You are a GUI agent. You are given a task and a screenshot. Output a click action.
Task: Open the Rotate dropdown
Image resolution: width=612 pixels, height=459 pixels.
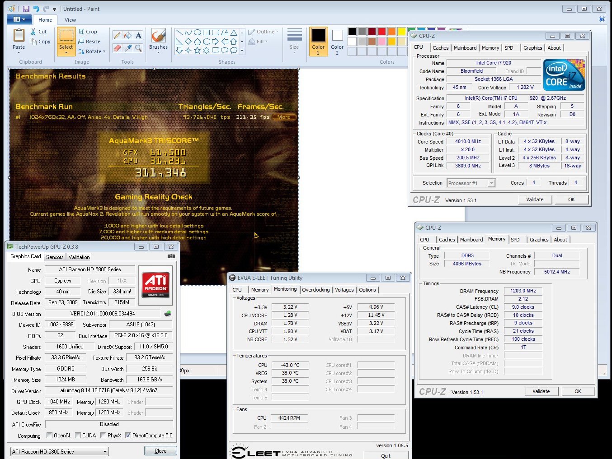92,51
